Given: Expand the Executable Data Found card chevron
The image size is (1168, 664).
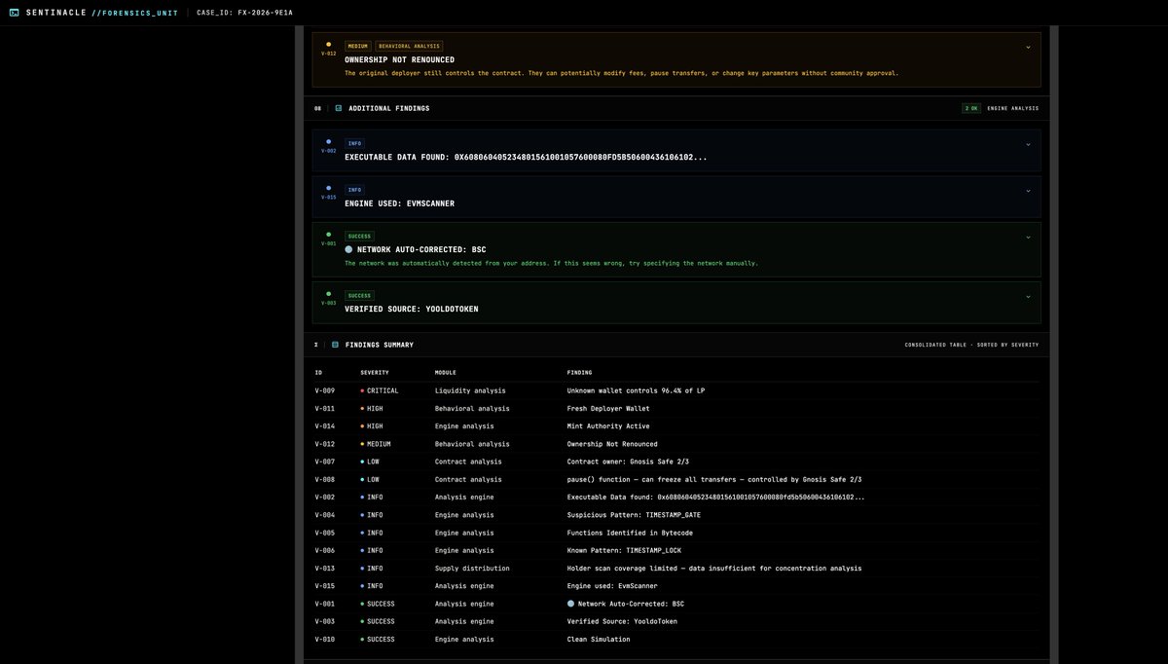Looking at the screenshot, I should 1028,144.
